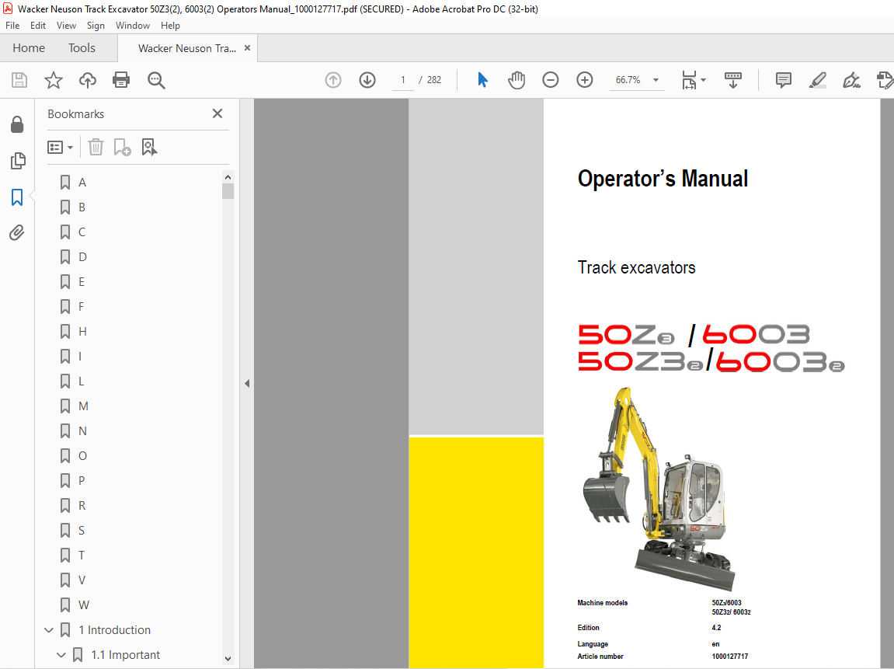This screenshot has height=669, width=894.
Task: Go to previous page arrow
Action: coord(333,80)
